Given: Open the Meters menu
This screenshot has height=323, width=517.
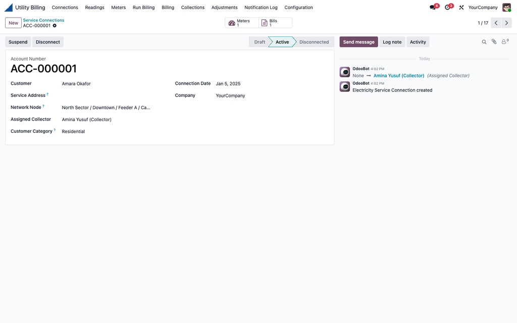Looking at the screenshot, I should [118, 7].
